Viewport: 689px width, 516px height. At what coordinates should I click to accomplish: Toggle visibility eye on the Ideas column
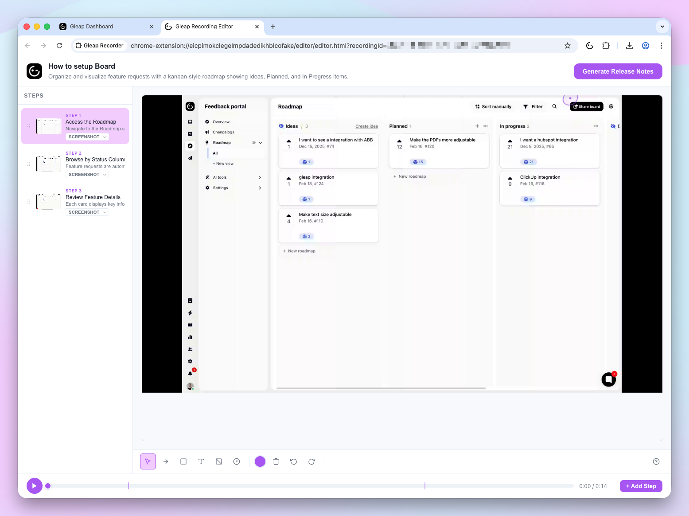click(x=281, y=126)
